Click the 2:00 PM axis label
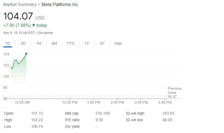 117,103
